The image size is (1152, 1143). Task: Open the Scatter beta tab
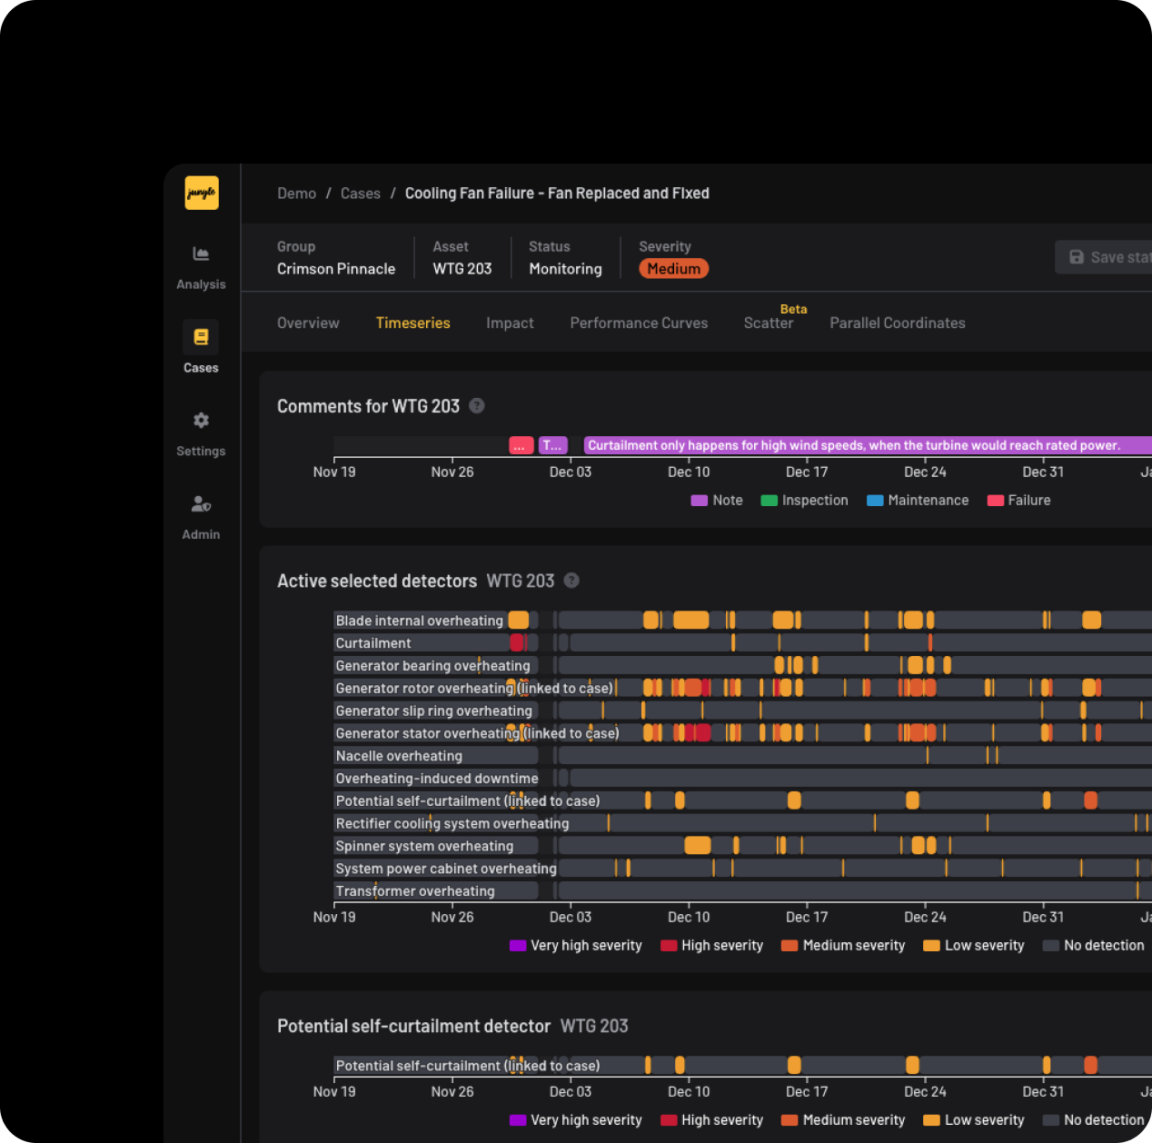pos(769,323)
